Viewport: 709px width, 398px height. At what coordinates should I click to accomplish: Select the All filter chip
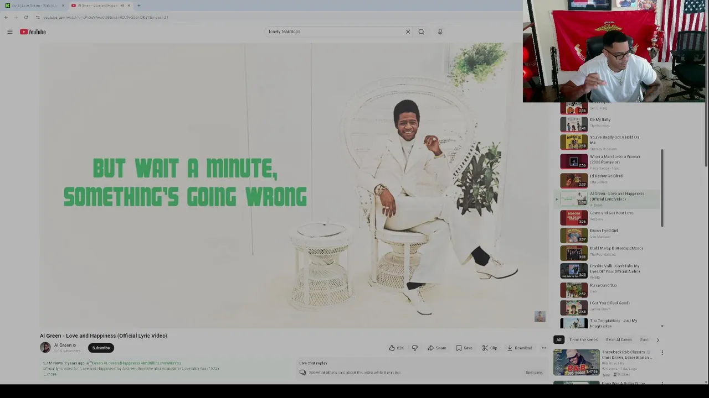559,340
